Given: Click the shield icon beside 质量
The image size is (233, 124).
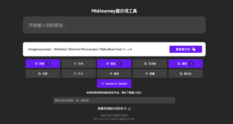Looking at the screenshot, I should tap(147, 74).
